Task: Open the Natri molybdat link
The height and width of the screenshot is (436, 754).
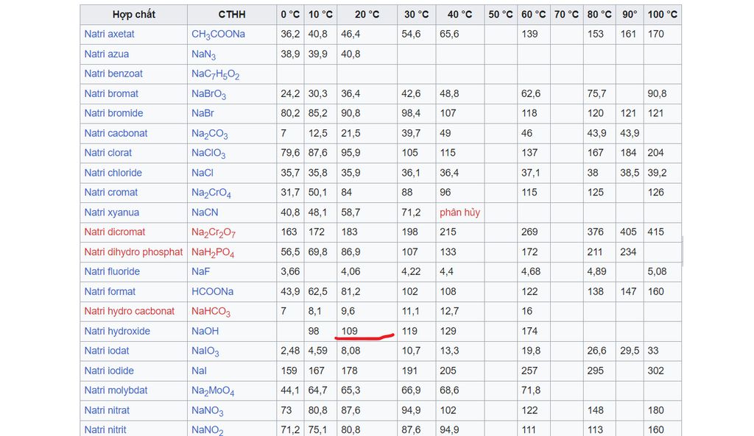Action: (x=116, y=390)
